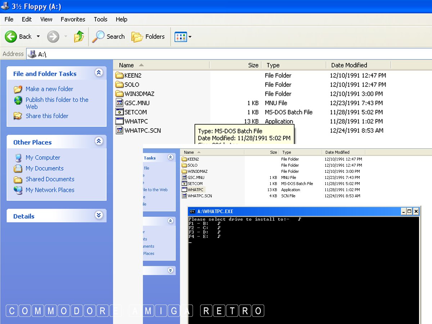The height and width of the screenshot is (324, 432).
Task: Sort by Date Modified column header
Action: [x=349, y=65]
